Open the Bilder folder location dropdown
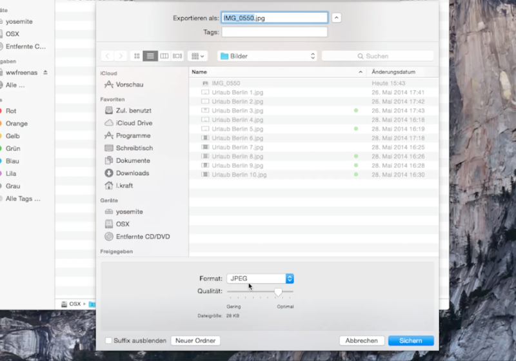 267,56
